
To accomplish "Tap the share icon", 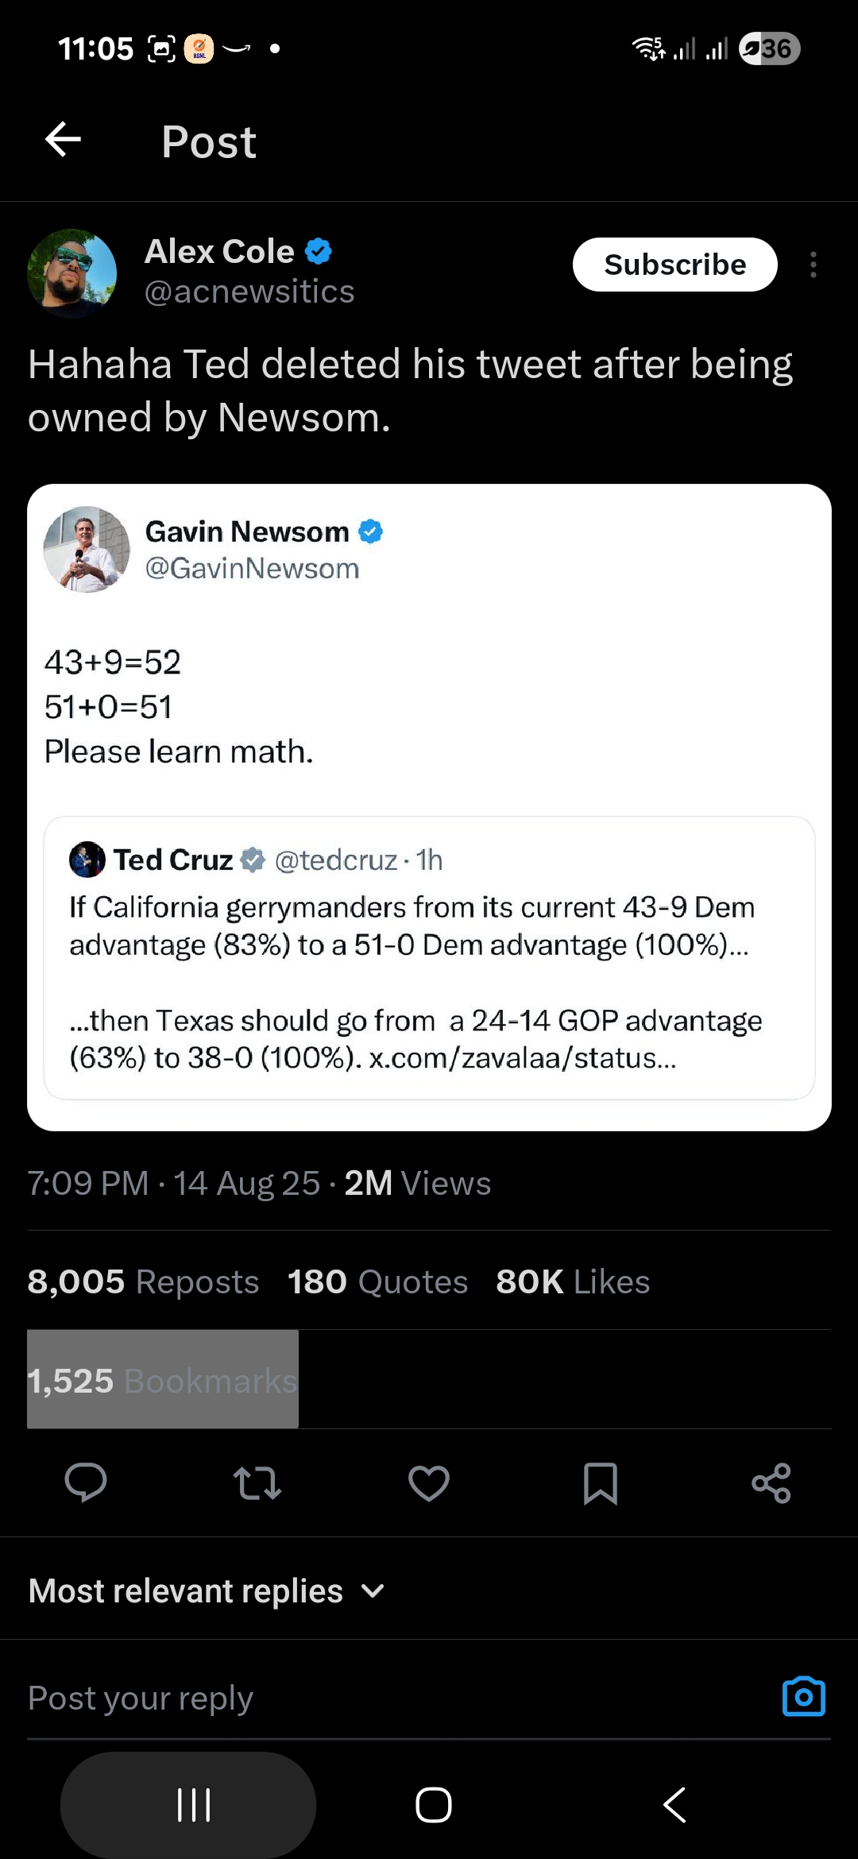I will [771, 1482].
